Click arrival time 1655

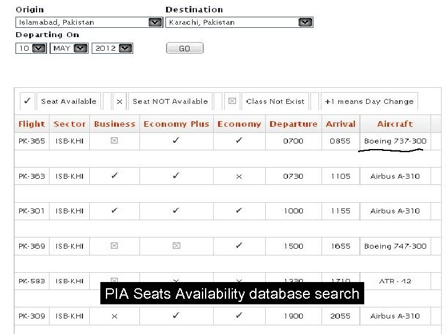tap(341, 246)
